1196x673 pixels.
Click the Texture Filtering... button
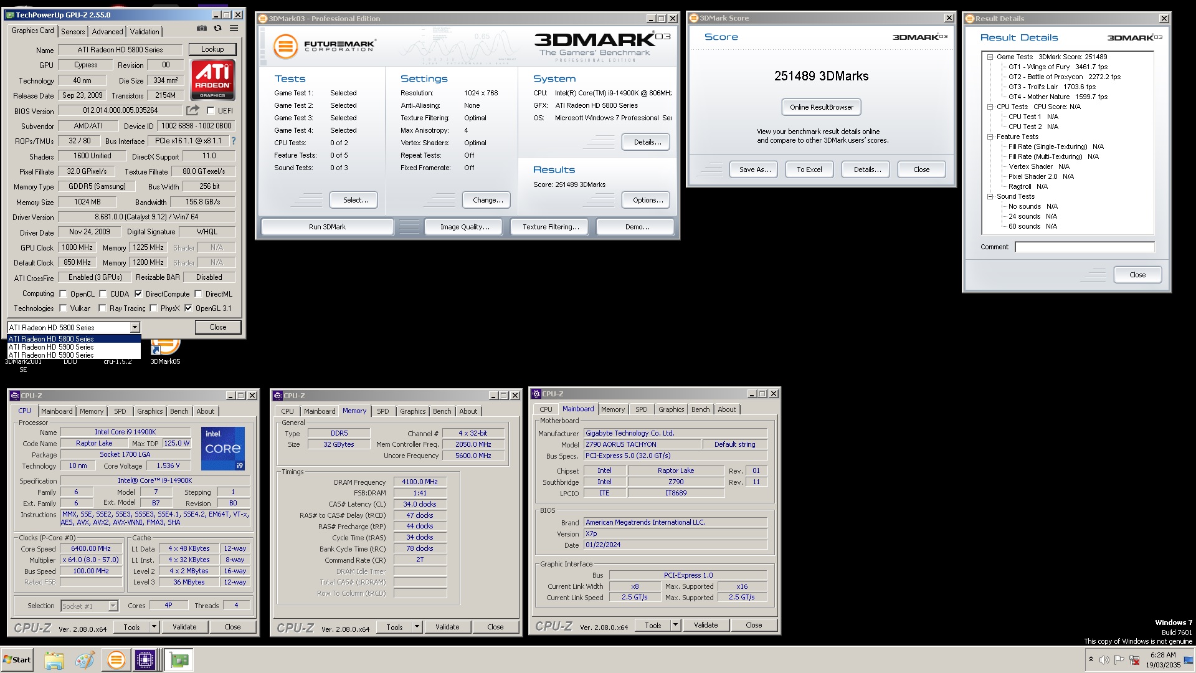(x=551, y=227)
